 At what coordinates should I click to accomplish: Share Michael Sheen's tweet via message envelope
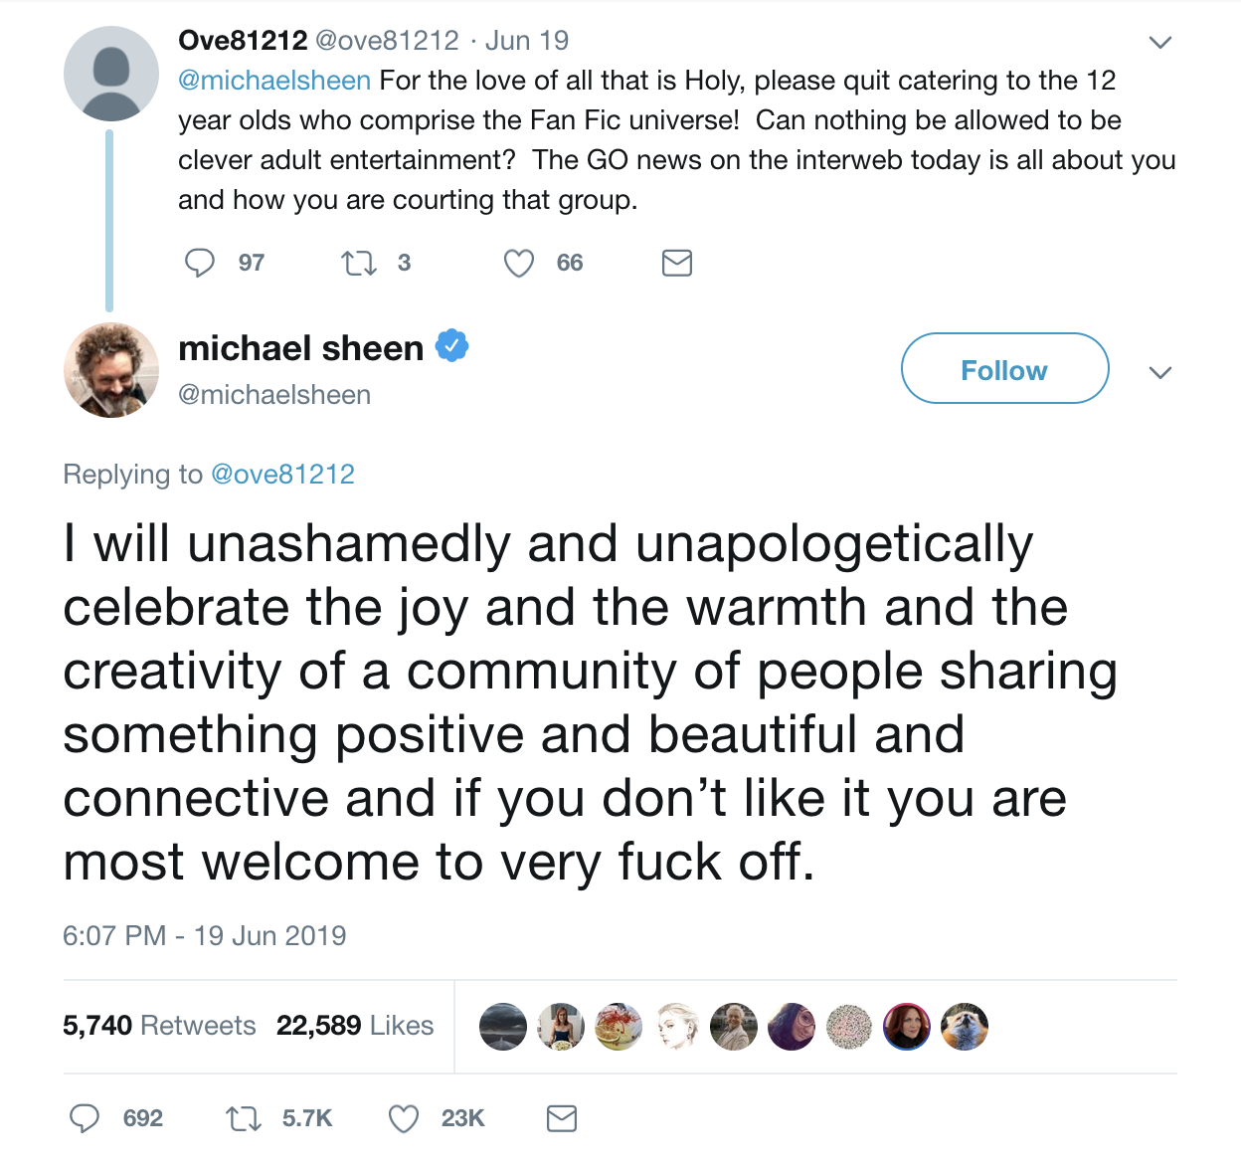tap(560, 1118)
